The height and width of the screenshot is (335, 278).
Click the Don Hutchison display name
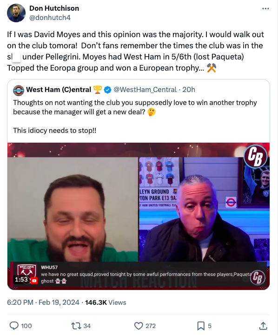click(54, 8)
